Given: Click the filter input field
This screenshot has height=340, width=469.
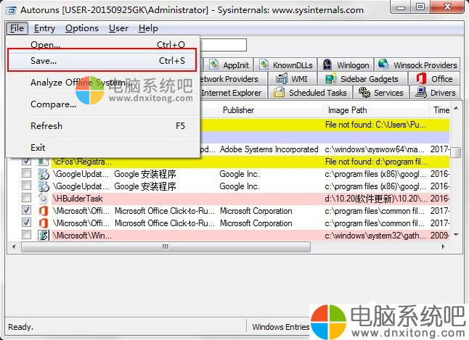Looking at the screenshot, I should coord(223,45).
